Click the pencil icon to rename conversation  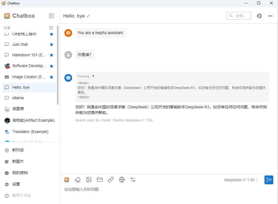pyautogui.click(x=88, y=16)
